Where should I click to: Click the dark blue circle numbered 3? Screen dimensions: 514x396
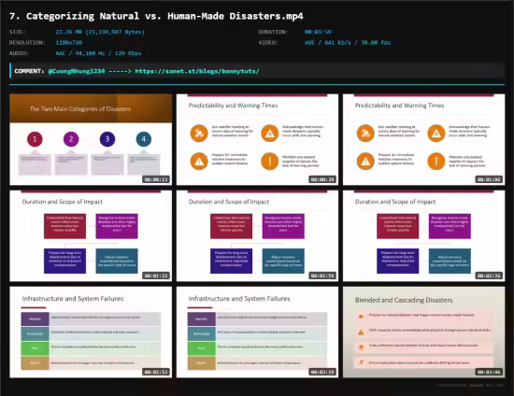point(107,139)
